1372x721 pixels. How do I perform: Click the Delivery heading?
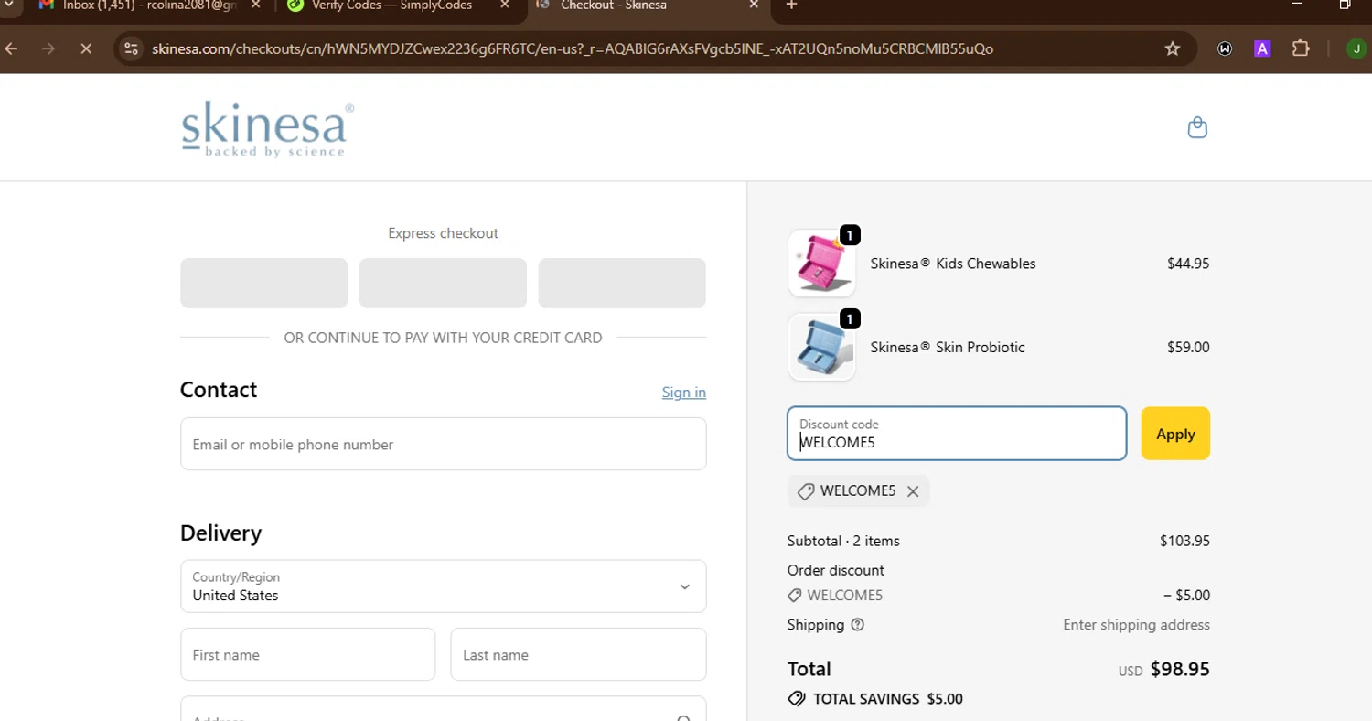point(221,533)
